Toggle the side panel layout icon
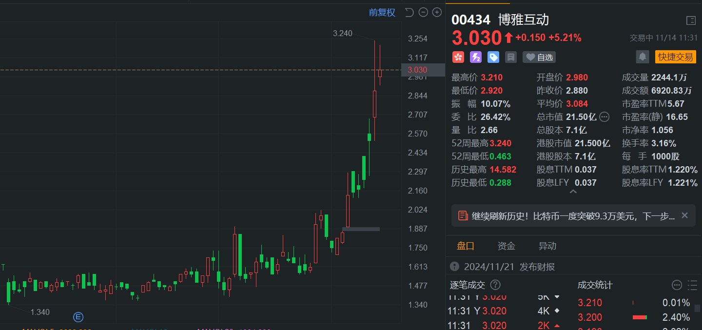Image resolution: width=702 pixels, height=330 pixels. 691,20
